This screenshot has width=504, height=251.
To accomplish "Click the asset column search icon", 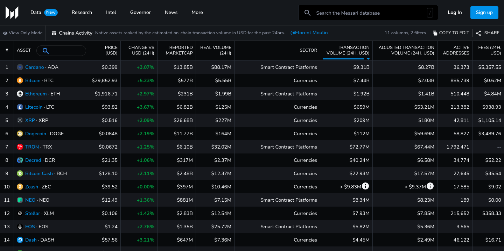I will click(45, 51).
